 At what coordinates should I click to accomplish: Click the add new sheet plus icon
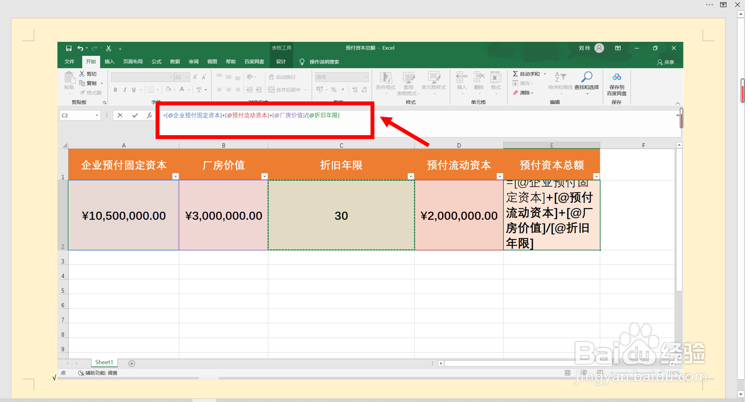point(132,363)
